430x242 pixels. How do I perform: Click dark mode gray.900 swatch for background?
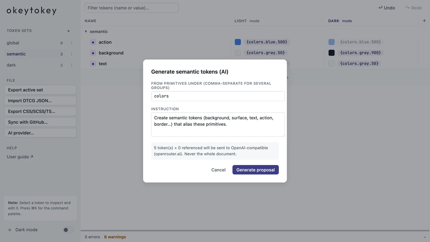point(332,53)
